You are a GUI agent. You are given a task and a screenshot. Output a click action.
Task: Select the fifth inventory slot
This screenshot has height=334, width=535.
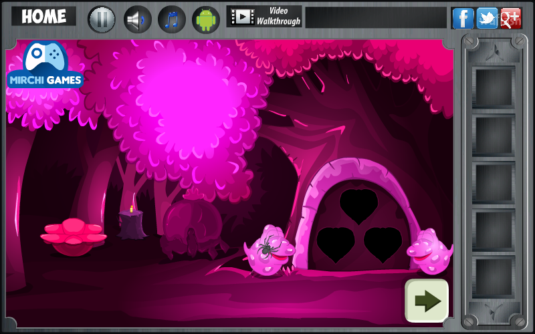click(x=494, y=278)
